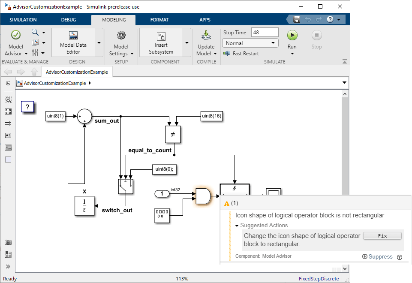The height and width of the screenshot is (283, 412).
Task: Click Fit to View icon in palette
Action: tap(8, 111)
